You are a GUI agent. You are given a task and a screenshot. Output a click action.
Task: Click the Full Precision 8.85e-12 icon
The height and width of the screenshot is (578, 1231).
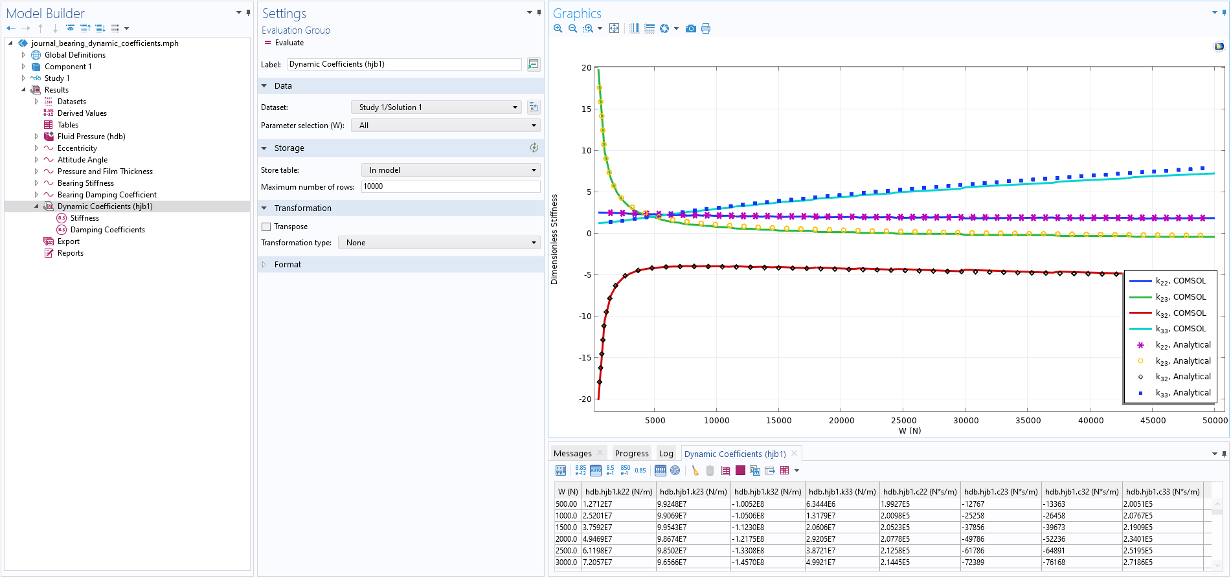pyautogui.click(x=580, y=471)
